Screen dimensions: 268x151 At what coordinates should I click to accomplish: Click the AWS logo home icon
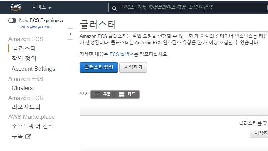coord(16,7)
